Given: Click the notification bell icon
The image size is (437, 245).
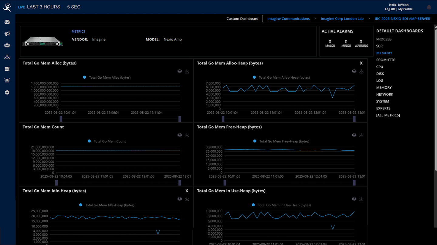Looking at the screenshot, I should click(429, 7).
